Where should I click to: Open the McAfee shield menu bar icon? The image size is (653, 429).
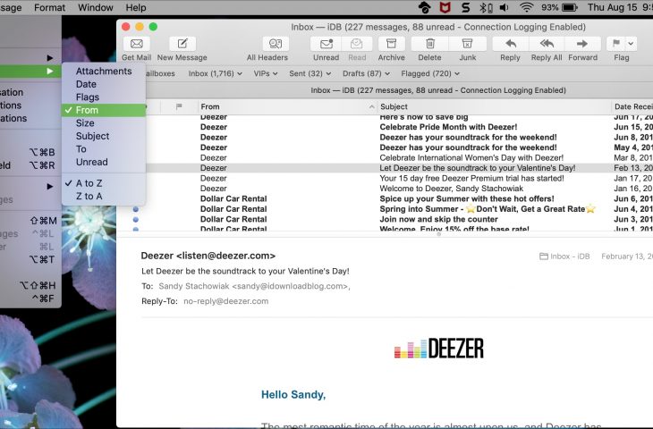point(445,7)
